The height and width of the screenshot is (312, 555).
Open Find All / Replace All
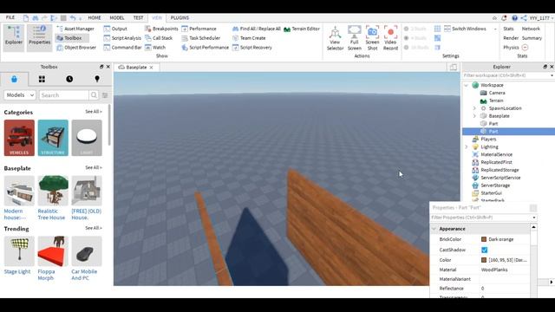257,29
